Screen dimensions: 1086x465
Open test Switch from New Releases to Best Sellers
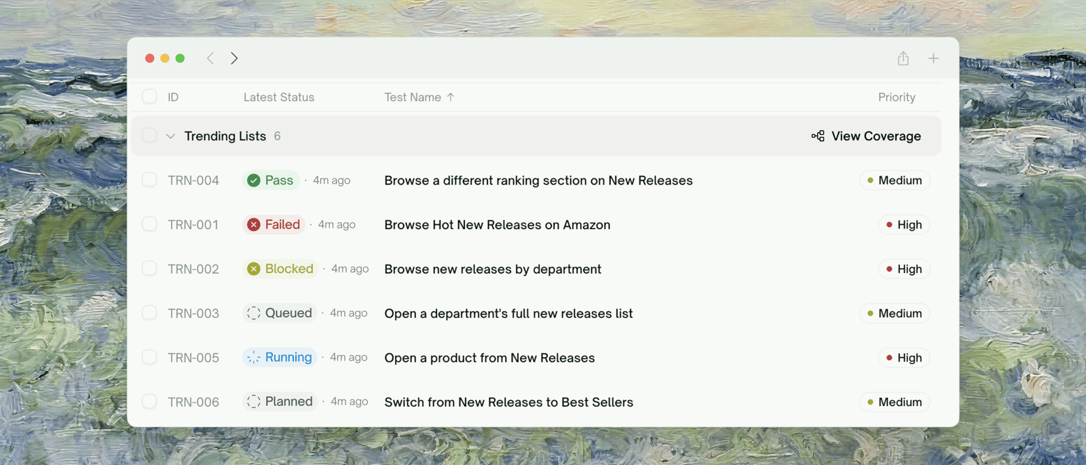509,402
